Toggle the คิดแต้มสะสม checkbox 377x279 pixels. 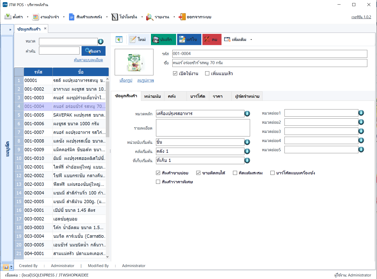(x=235, y=173)
